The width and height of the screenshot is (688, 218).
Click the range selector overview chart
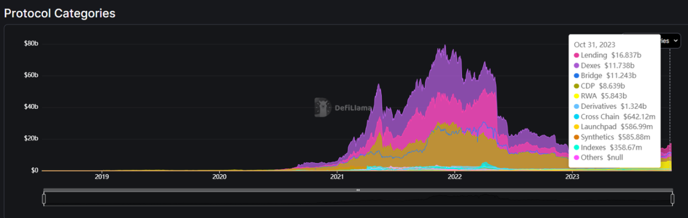(358, 199)
